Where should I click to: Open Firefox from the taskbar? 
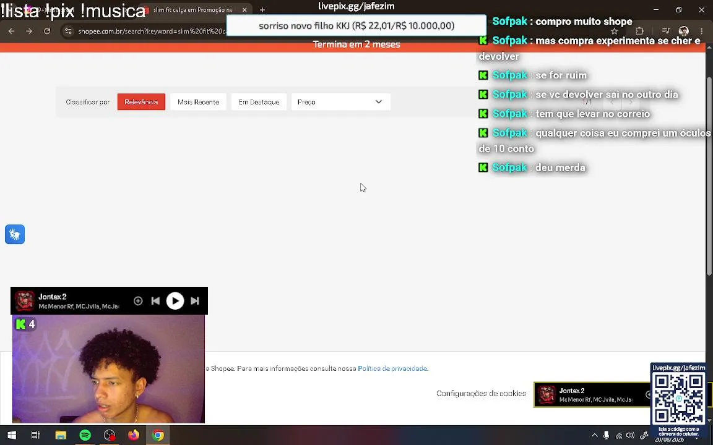click(134, 436)
